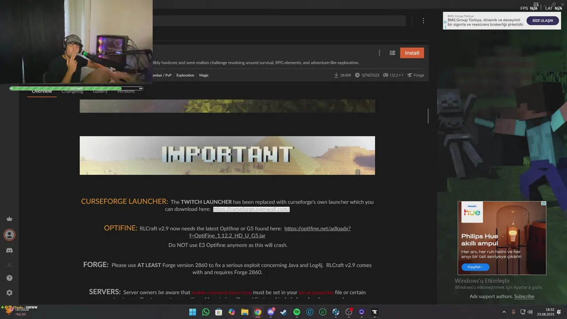The image size is (567, 319).
Task: Open the premium crown icon in sidebar
Action: point(9,219)
